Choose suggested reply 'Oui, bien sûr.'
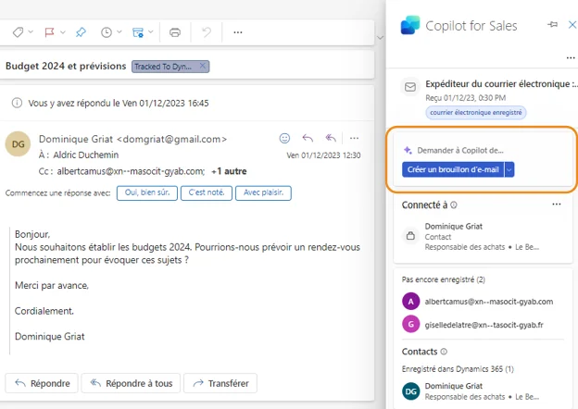The image size is (578, 409). point(147,192)
